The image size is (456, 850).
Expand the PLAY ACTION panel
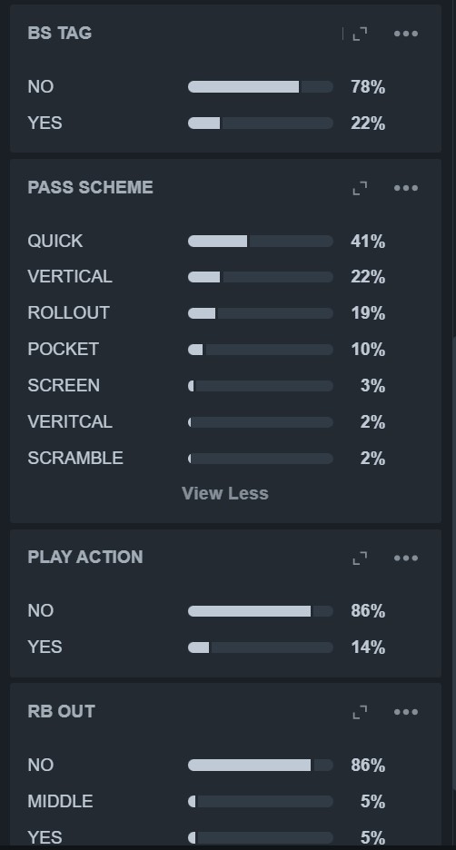[x=360, y=558]
